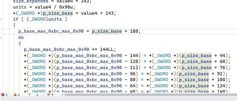The width and height of the screenshot is (237, 101).
Task: Click the line ending with 'p_size_base + 108);'
Action: 127,80
